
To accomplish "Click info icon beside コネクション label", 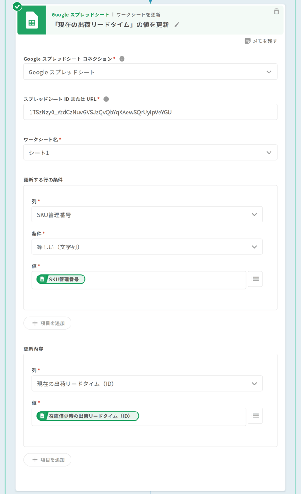I will [122, 59].
